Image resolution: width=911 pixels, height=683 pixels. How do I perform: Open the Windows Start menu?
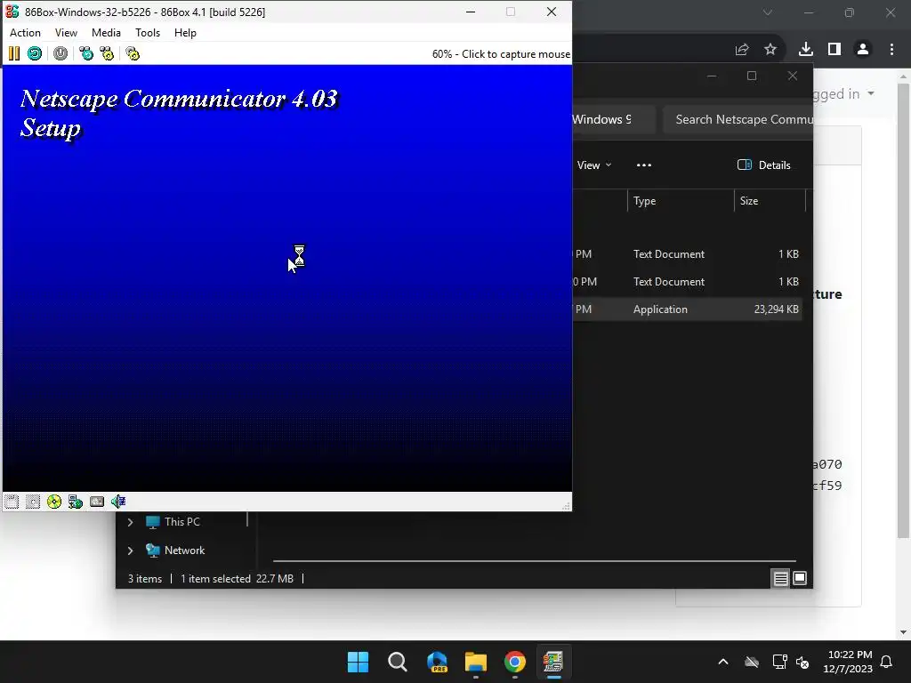tap(358, 662)
